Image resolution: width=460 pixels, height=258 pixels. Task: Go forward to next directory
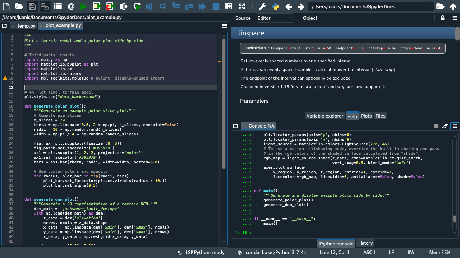point(301,6)
